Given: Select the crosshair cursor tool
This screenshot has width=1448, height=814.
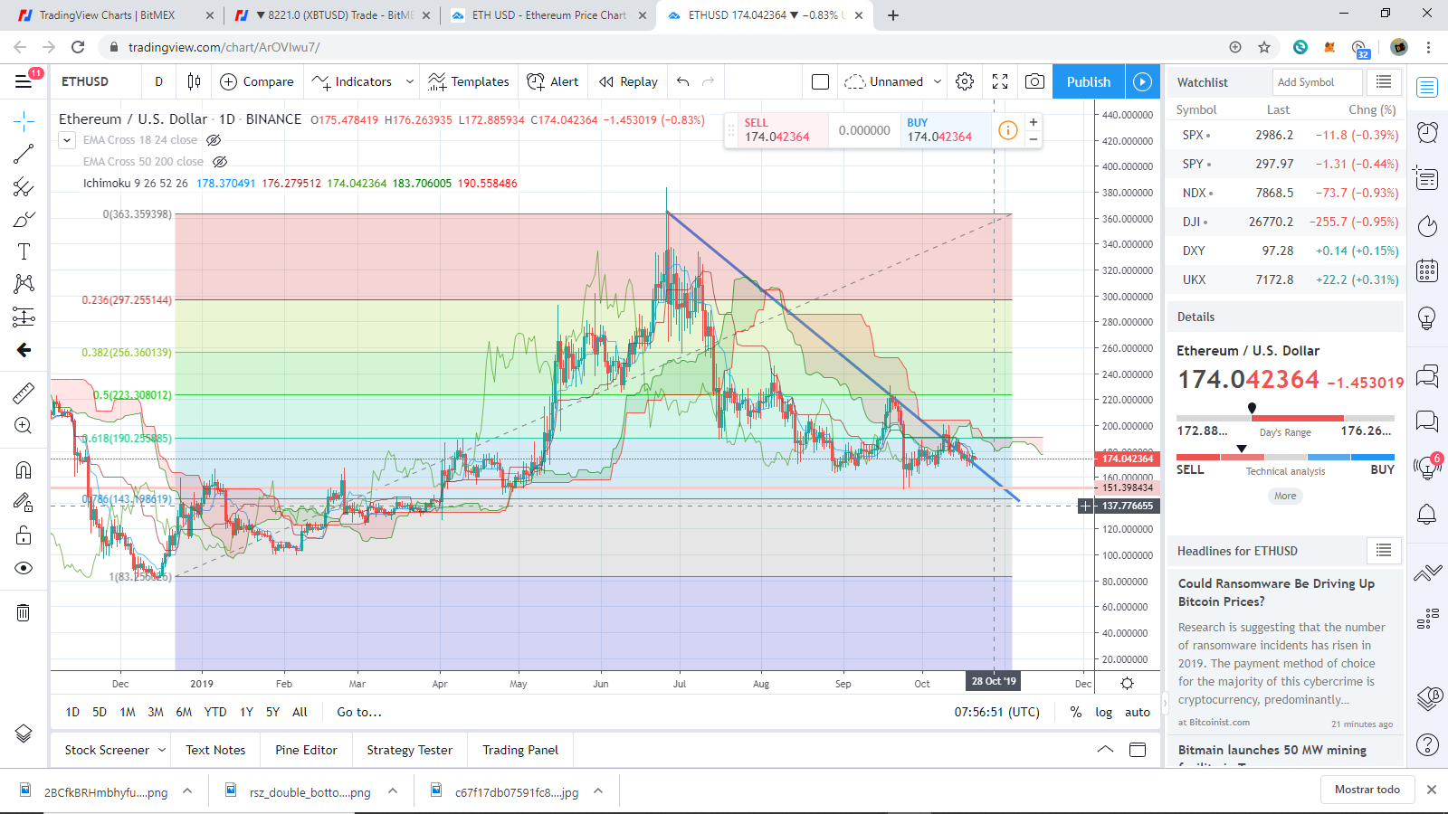Looking at the screenshot, I should [24, 120].
